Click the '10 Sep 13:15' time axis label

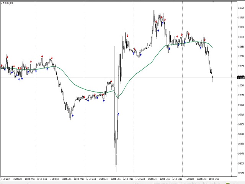tap(18, 179)
